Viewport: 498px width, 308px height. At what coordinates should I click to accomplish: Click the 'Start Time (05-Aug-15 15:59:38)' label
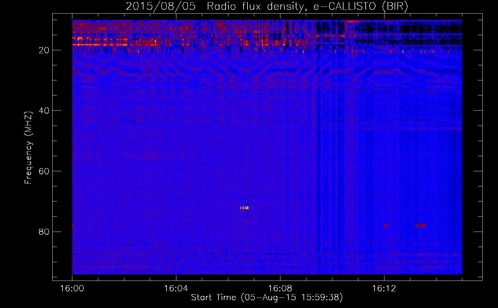point(267,298)
